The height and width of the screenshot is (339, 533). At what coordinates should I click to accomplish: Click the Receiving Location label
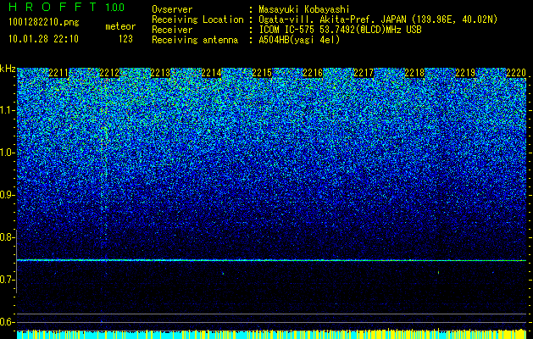[197, 19]
